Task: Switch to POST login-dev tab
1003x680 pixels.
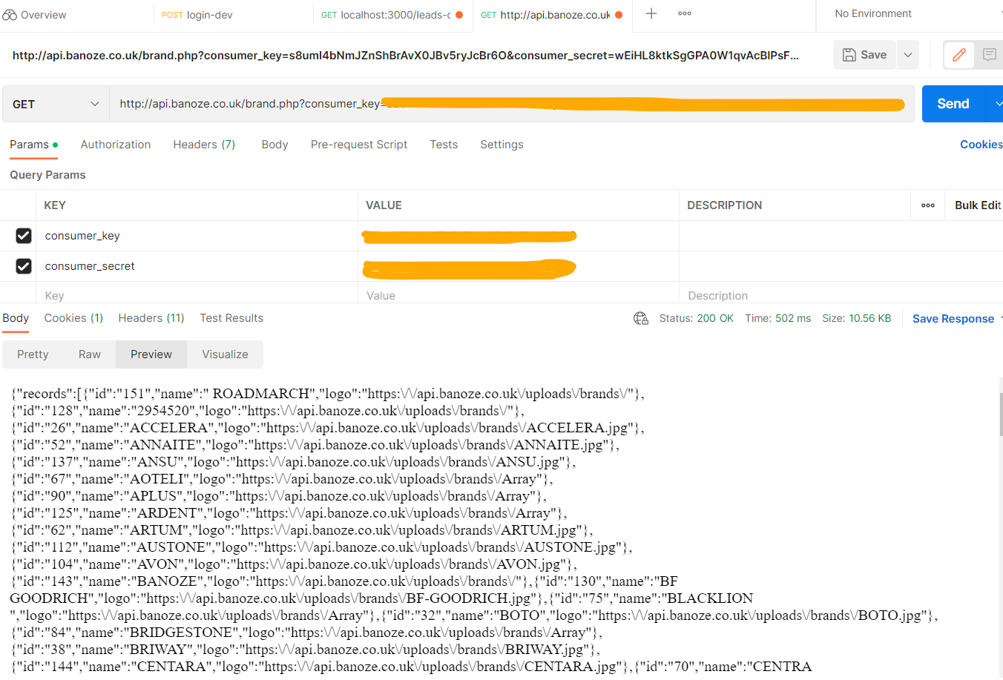Action: (197, 15)
